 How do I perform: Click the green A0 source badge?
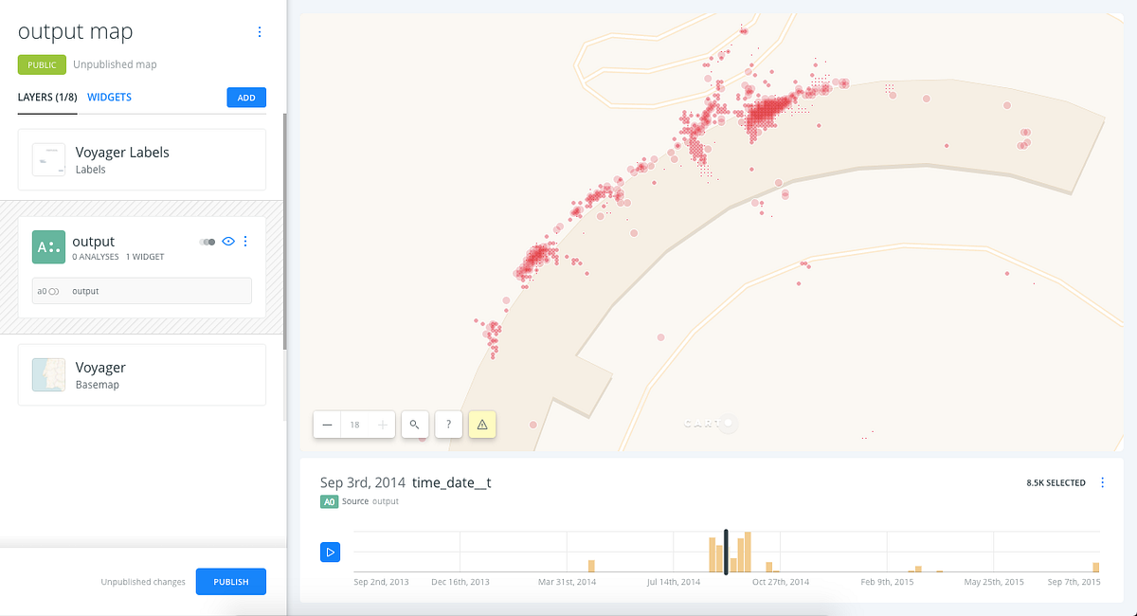click(x=331, y=500)
